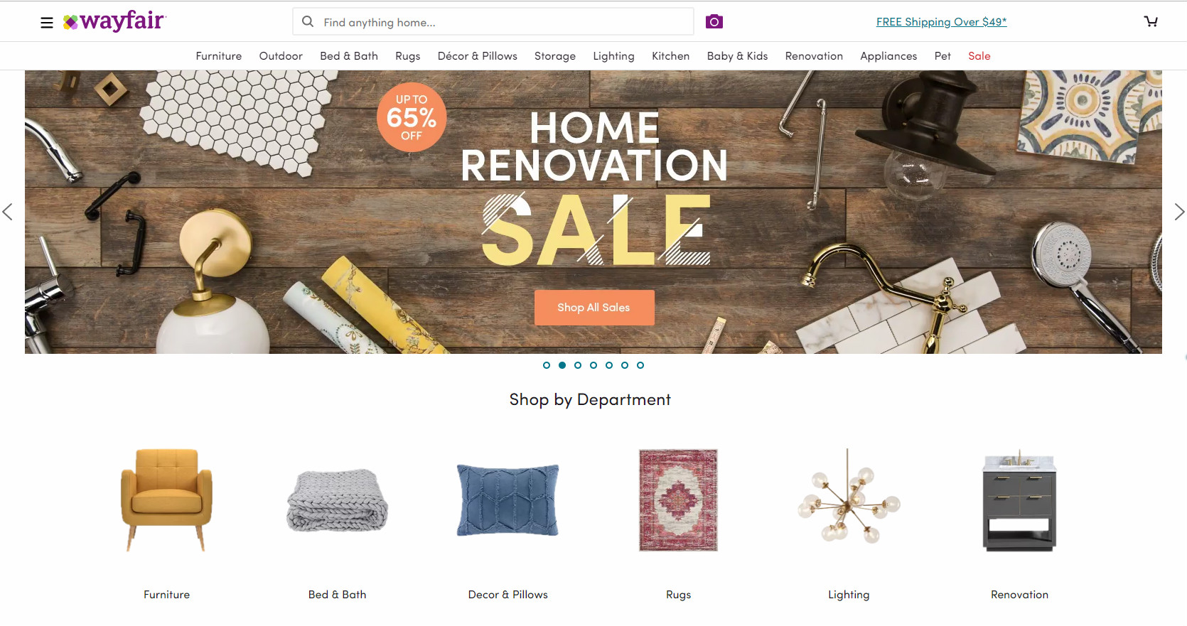Go to previous banner slide arrow
This screenshot has width=1187, height=626.
(x=8, y=212)
